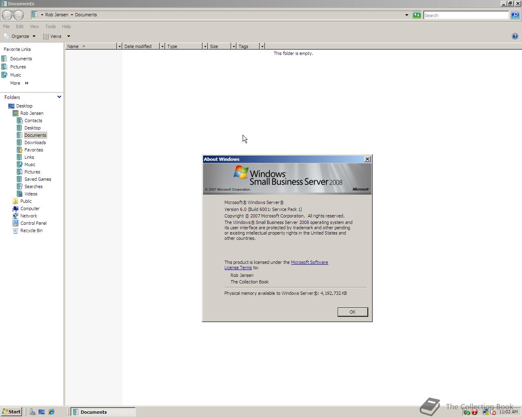Click the Back navigation arrow button
Viewport: 522px width, 417px height.
click(7, 15)
